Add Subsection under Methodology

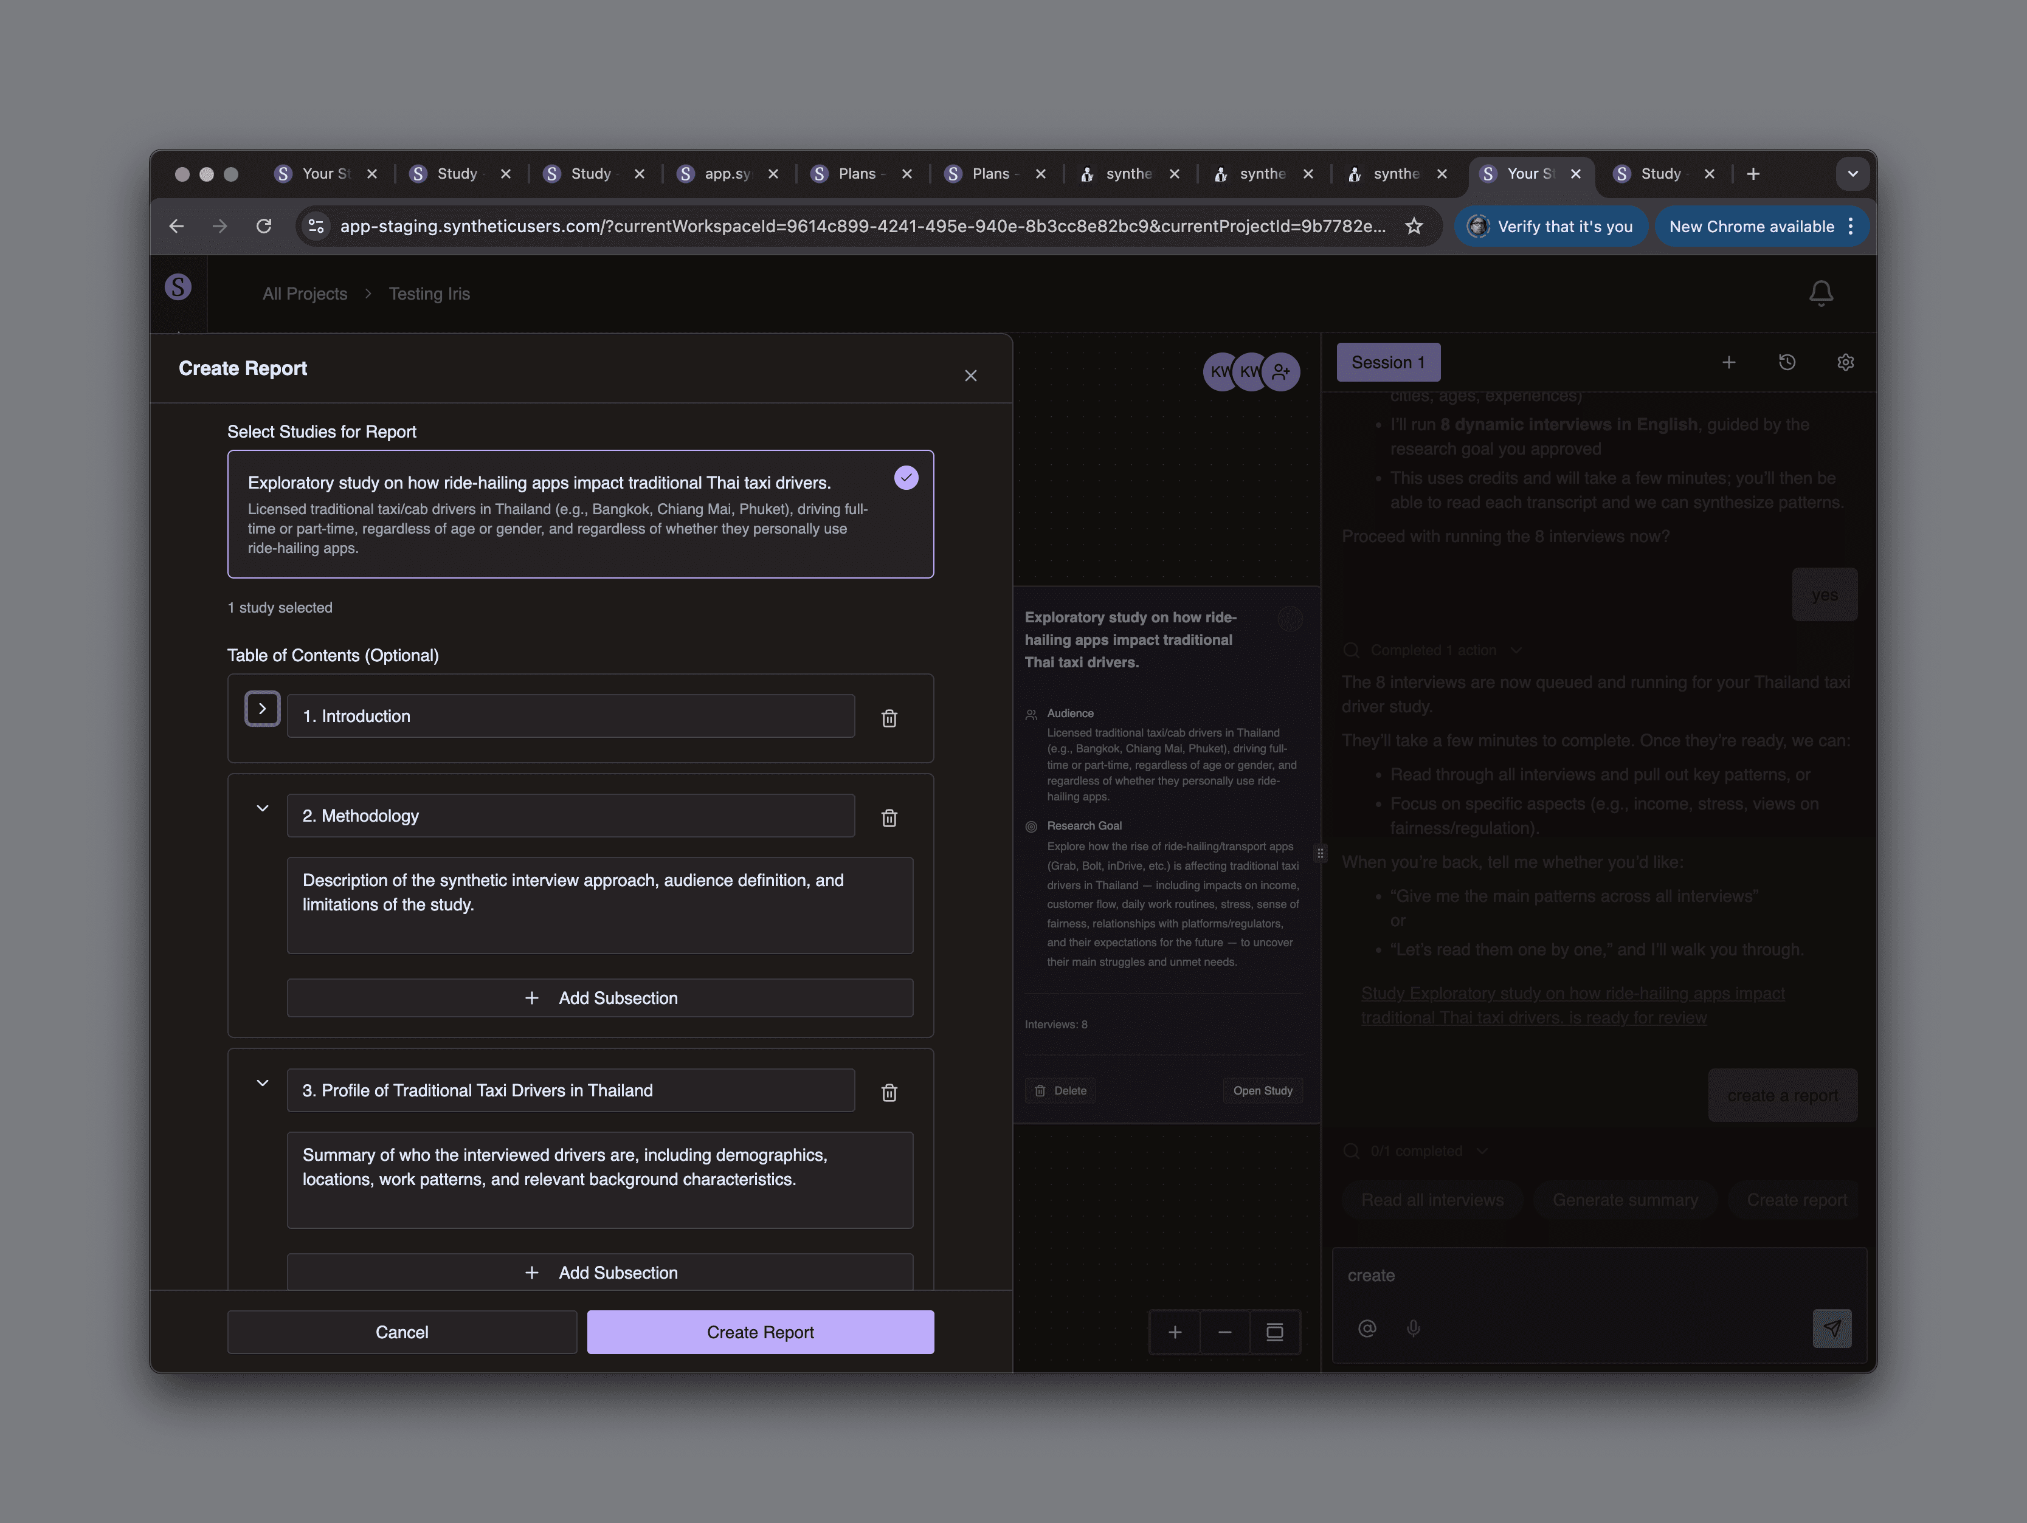click(x=599, y=999)
